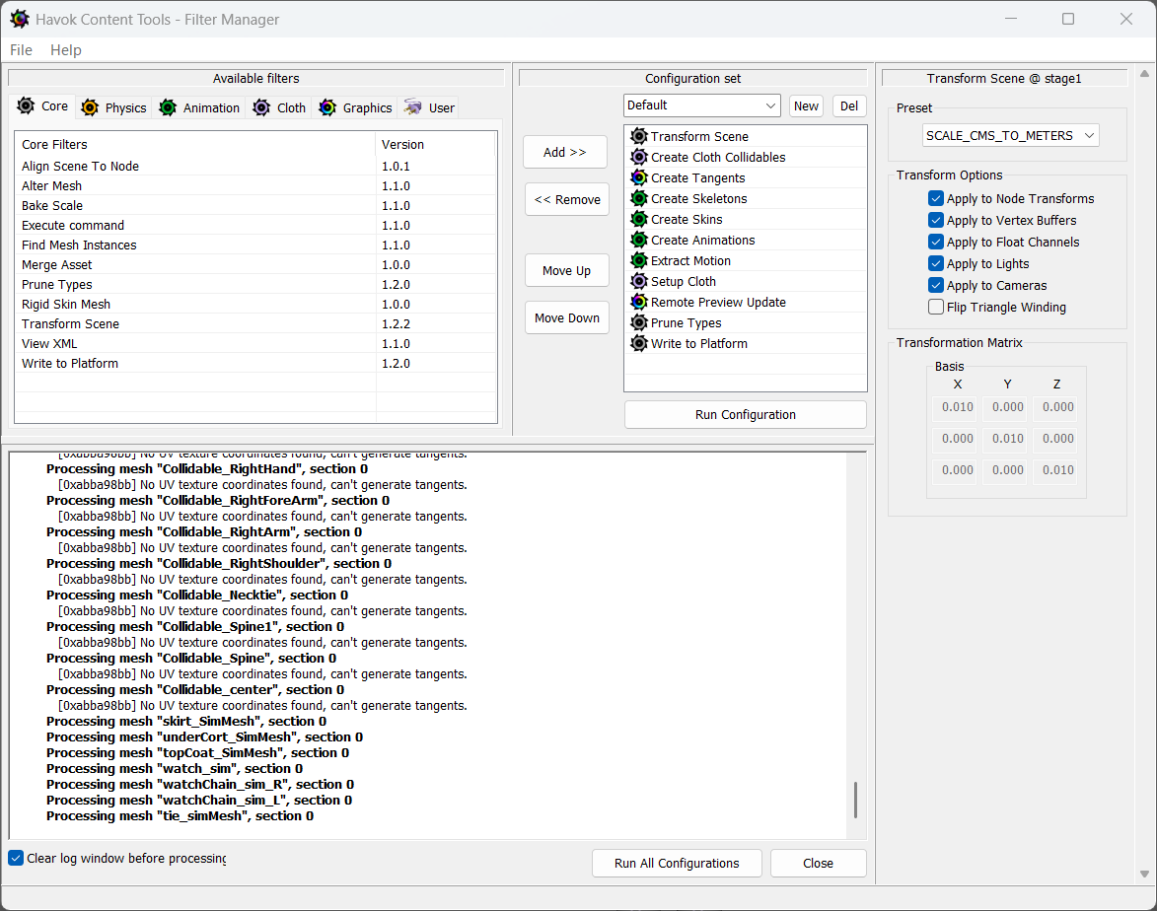
Task: Click the User tab icon
Action: [413, 107]
